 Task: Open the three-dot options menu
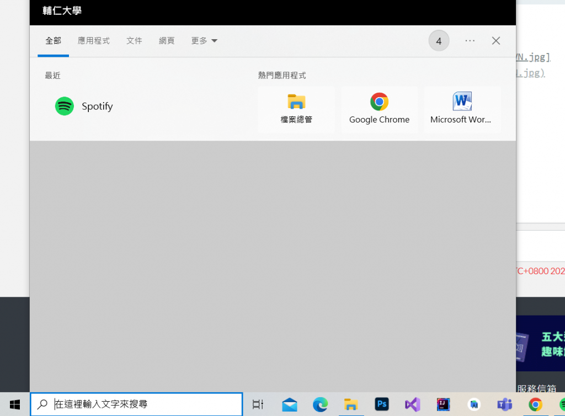pyautogui.click(x=470, y=41)
